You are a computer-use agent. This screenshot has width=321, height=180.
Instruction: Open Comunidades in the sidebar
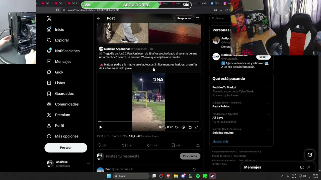(x=63, y=104)
